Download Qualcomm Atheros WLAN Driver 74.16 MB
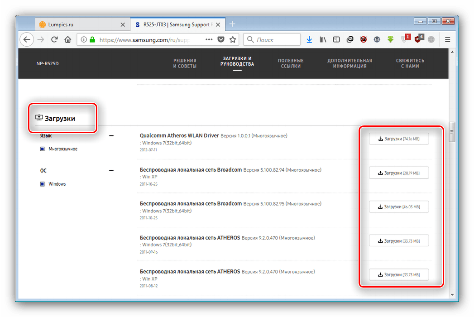Image resolution: width=474 pixels, height=317 pixels. (x=399, y=139)
